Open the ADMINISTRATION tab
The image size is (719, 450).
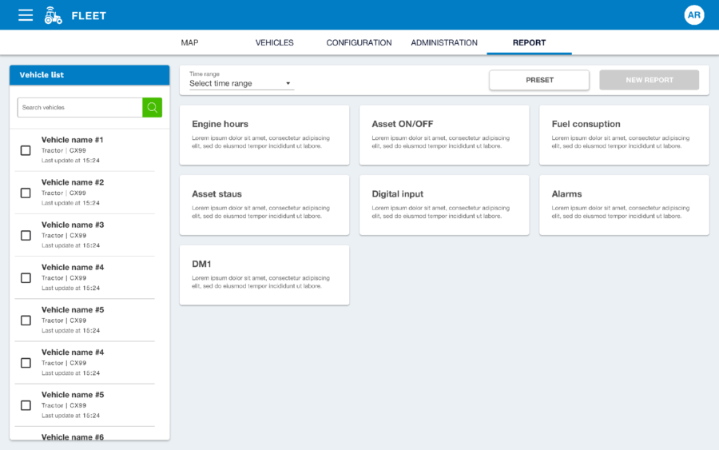444,42
